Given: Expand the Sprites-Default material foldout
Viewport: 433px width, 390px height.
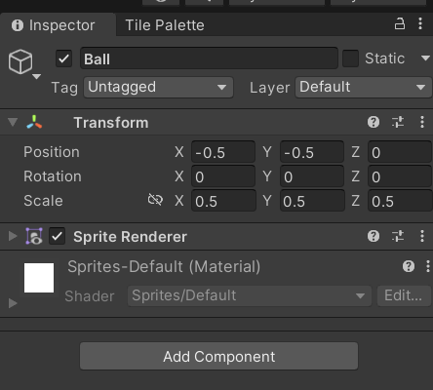Looking at the screenshot, I should click(13, 303).
